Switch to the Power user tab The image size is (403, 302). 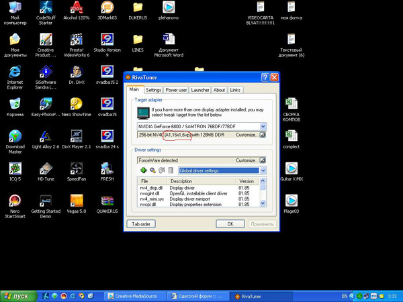[x=177, y=90]
